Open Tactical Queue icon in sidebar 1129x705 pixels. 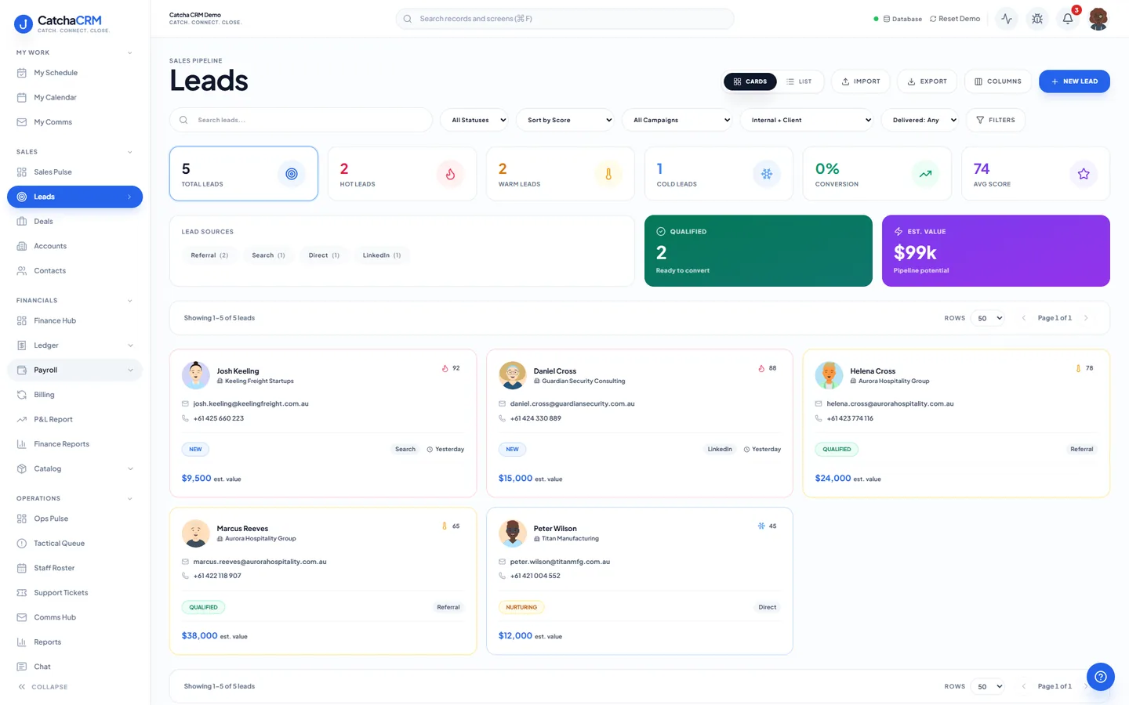click(x=22, y=543)
